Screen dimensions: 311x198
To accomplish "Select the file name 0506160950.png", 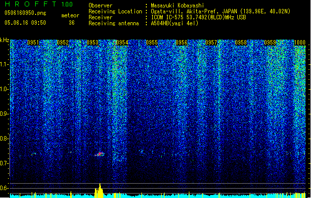I will 25,13.
